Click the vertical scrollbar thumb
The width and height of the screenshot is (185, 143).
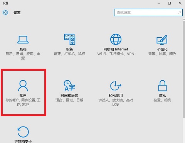(x=184, y=69)
